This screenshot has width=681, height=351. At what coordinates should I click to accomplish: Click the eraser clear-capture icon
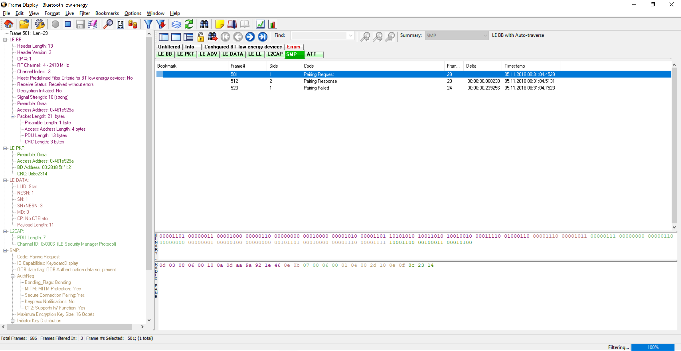click(x=93, y=24)
